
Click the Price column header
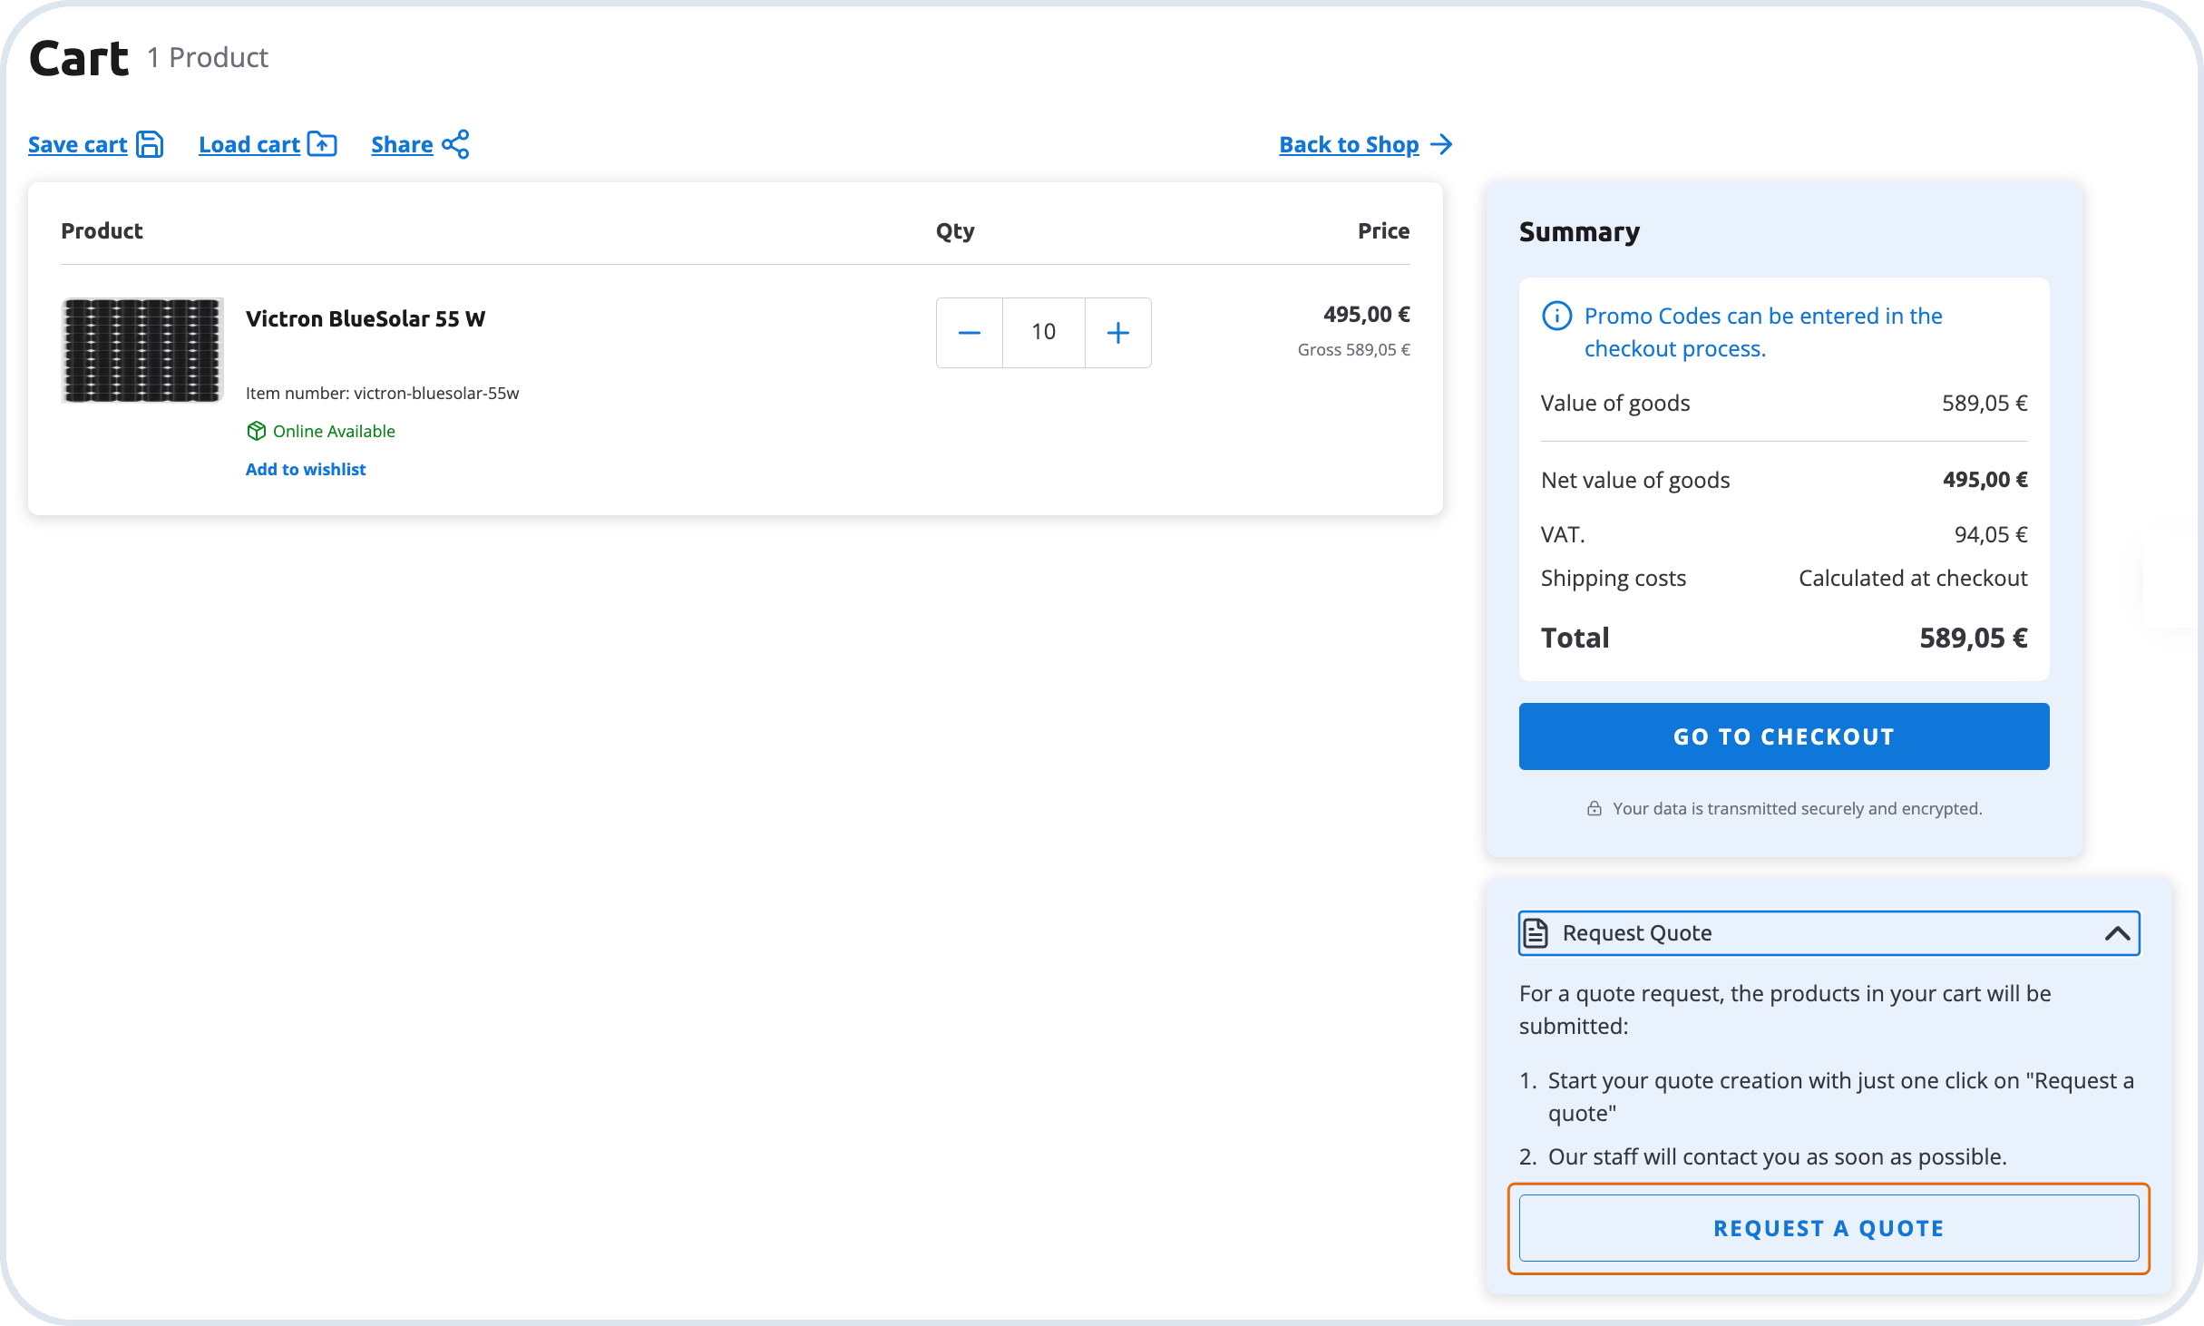(1383, 231)
